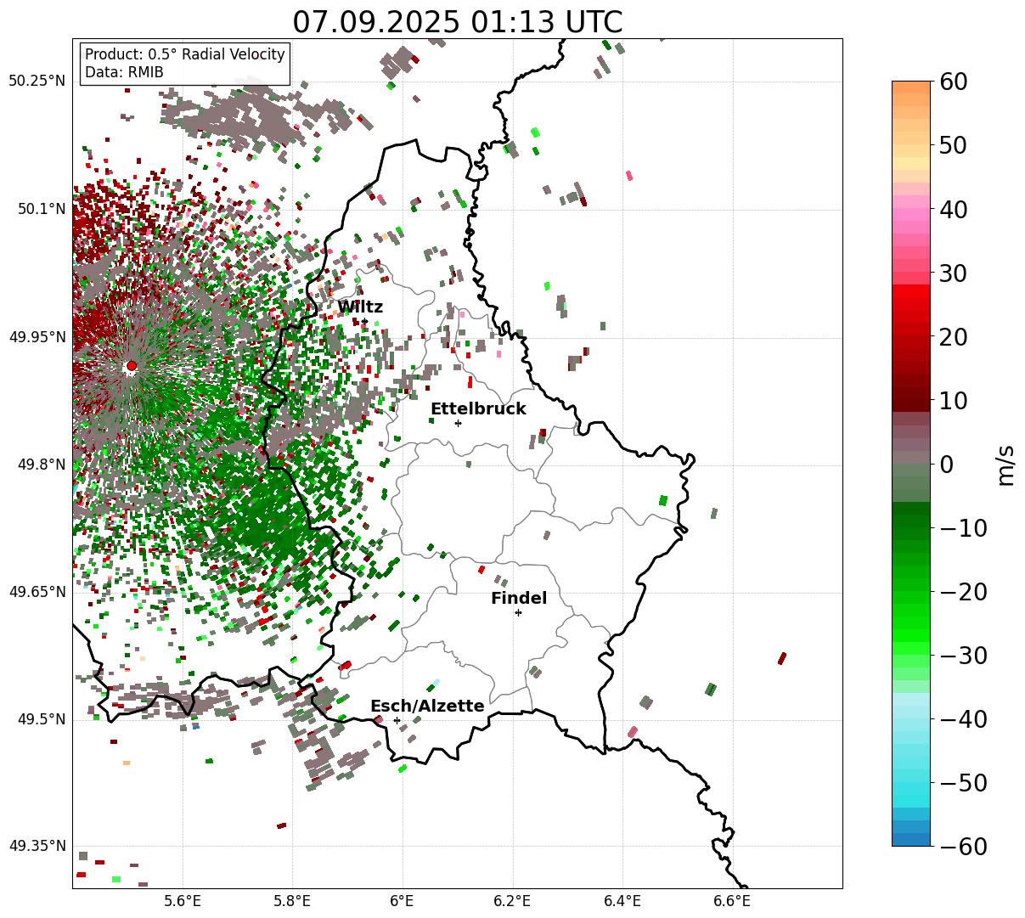Select the Esch/Alzette city label
Image resolution: width=1025 pixels, height=918 pixels.
[427, 707]
